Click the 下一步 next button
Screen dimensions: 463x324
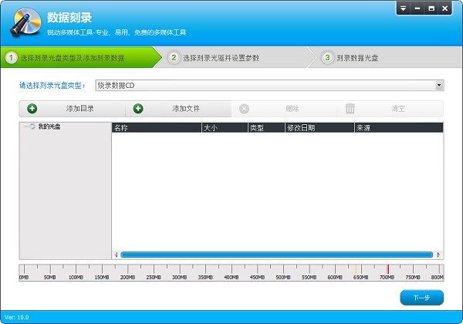coord(421,297)
